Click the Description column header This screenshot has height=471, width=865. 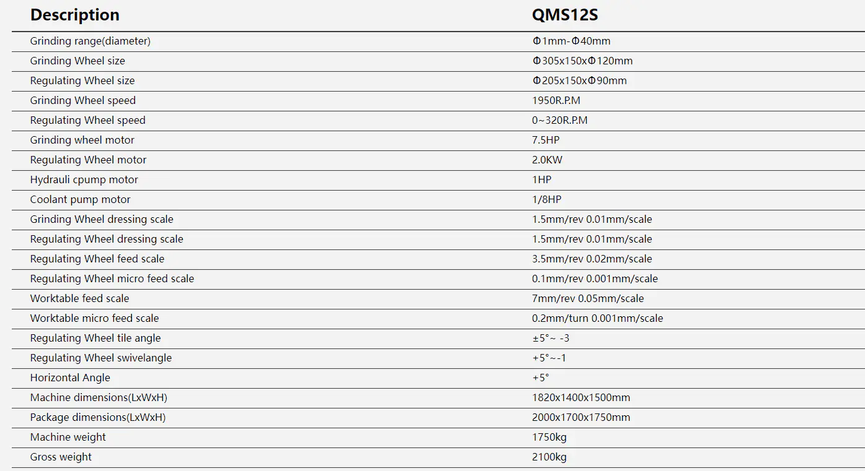click(75, 15)
